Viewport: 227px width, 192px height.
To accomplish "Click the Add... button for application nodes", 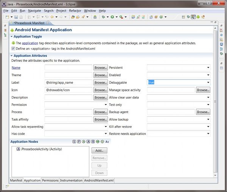I will (99, 151).
